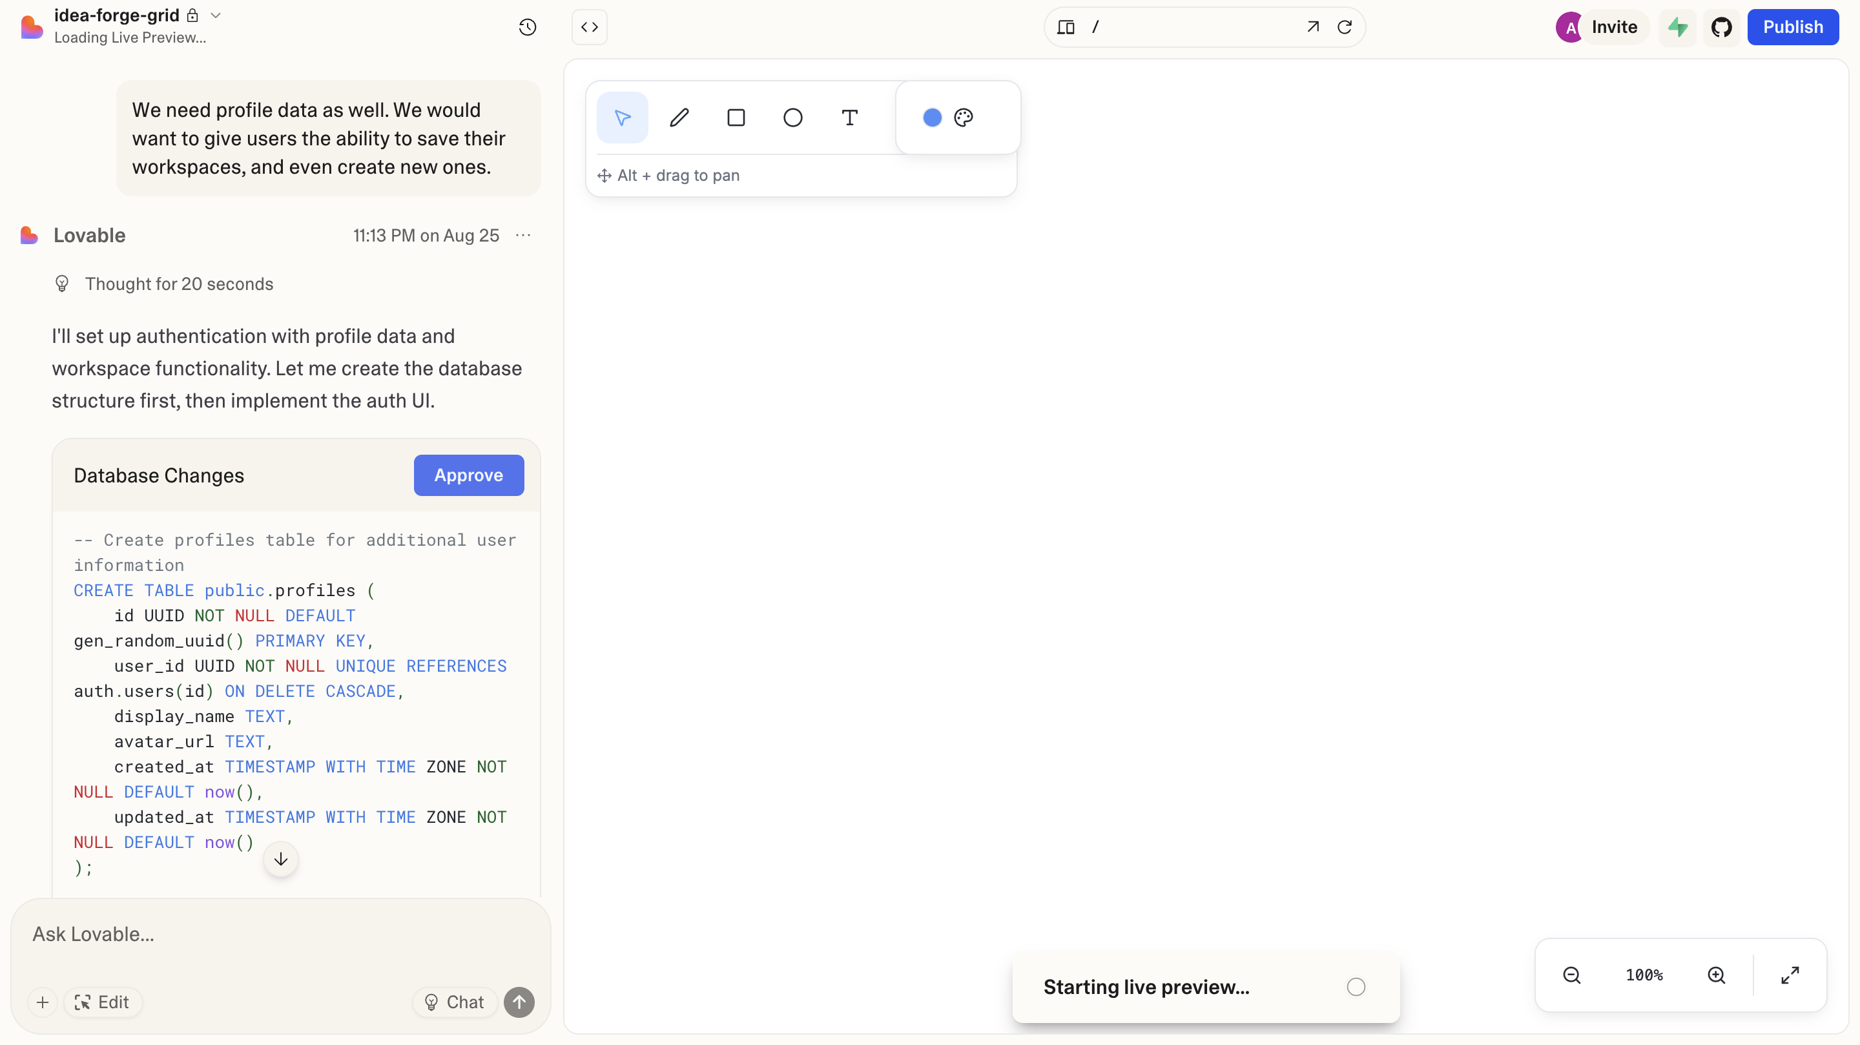Click the green Supabase bolt icon
1860x1045 pixels.
(1677, 26)
